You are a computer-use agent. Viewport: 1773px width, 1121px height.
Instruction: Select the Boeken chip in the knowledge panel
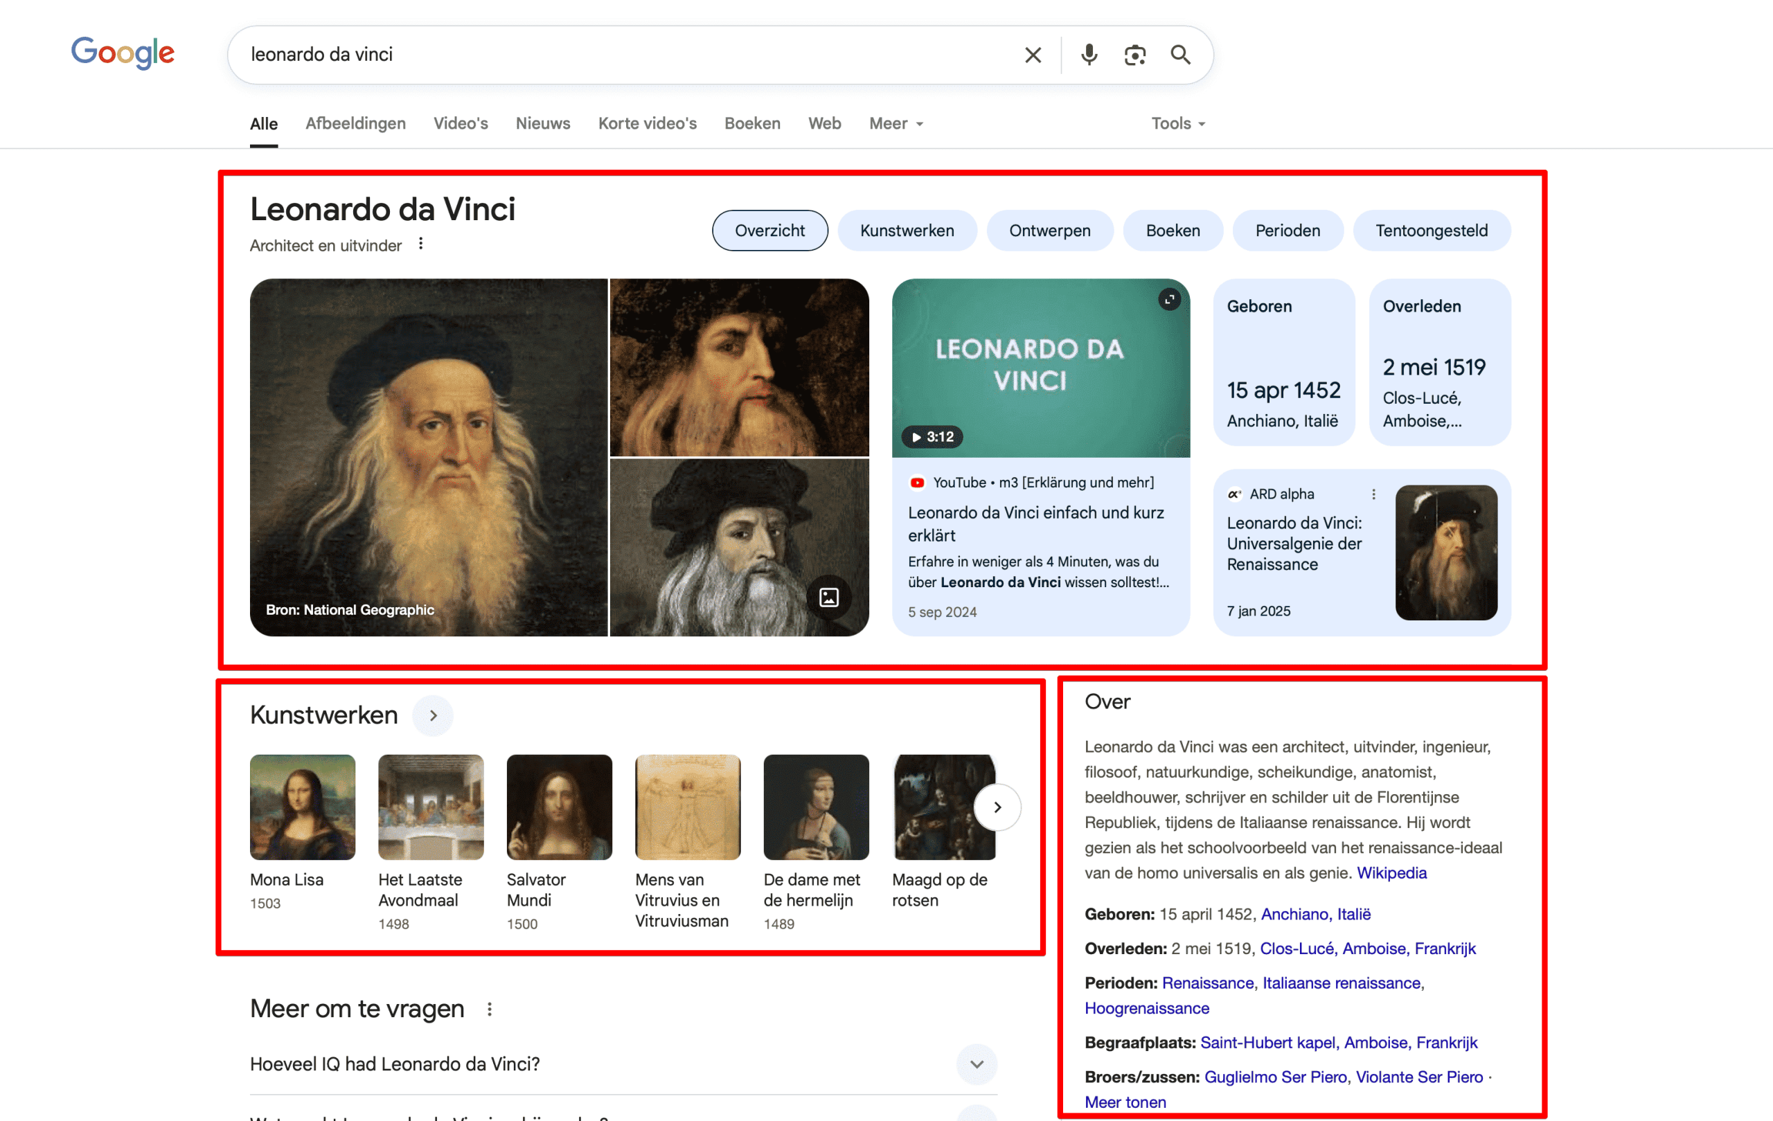click(1173, 231)
